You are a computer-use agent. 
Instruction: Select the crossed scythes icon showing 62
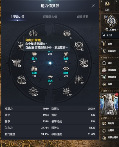pos(79,46)
